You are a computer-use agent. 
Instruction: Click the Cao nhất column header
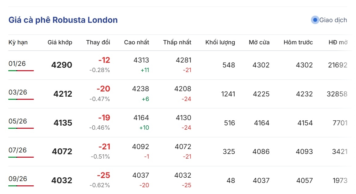point(136,42)
